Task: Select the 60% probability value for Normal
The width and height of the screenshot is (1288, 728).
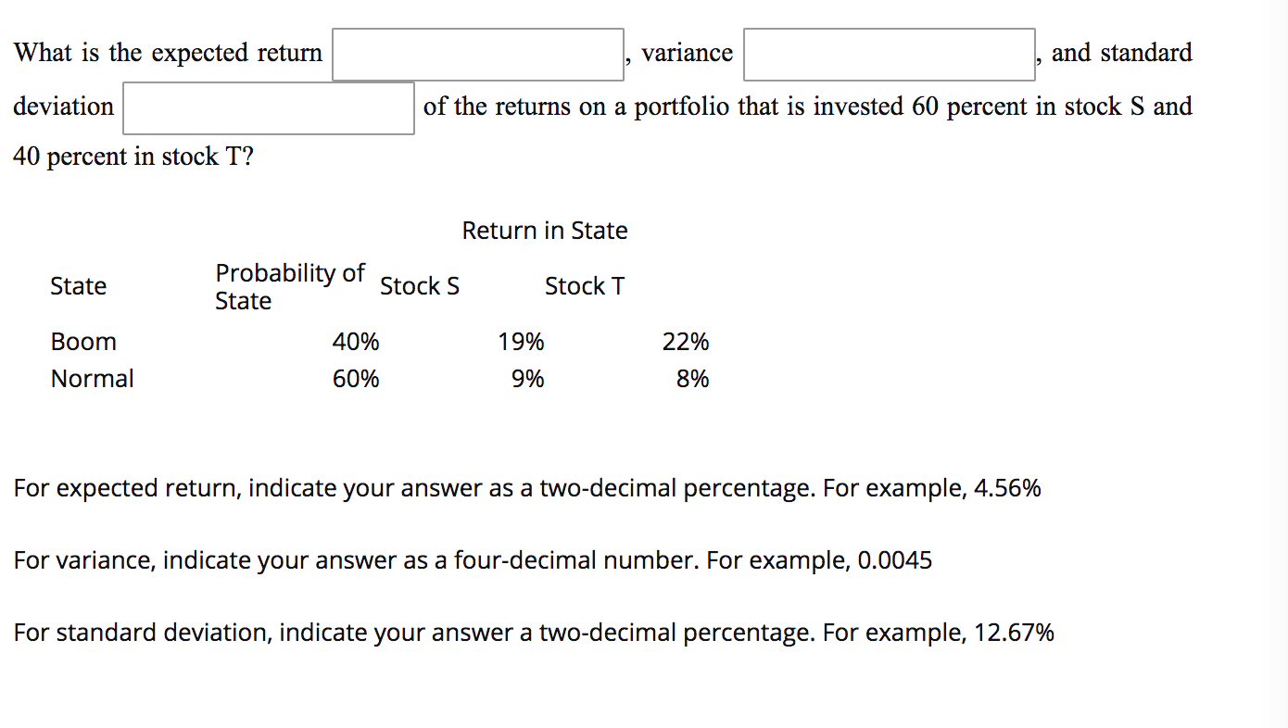Action: 357,379
